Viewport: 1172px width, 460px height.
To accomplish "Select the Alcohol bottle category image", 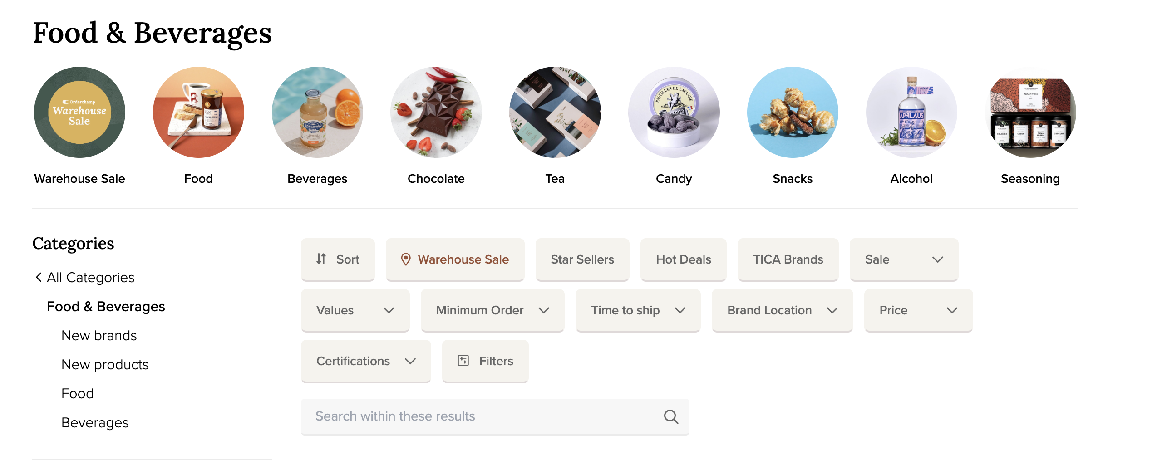I will 911,112.
